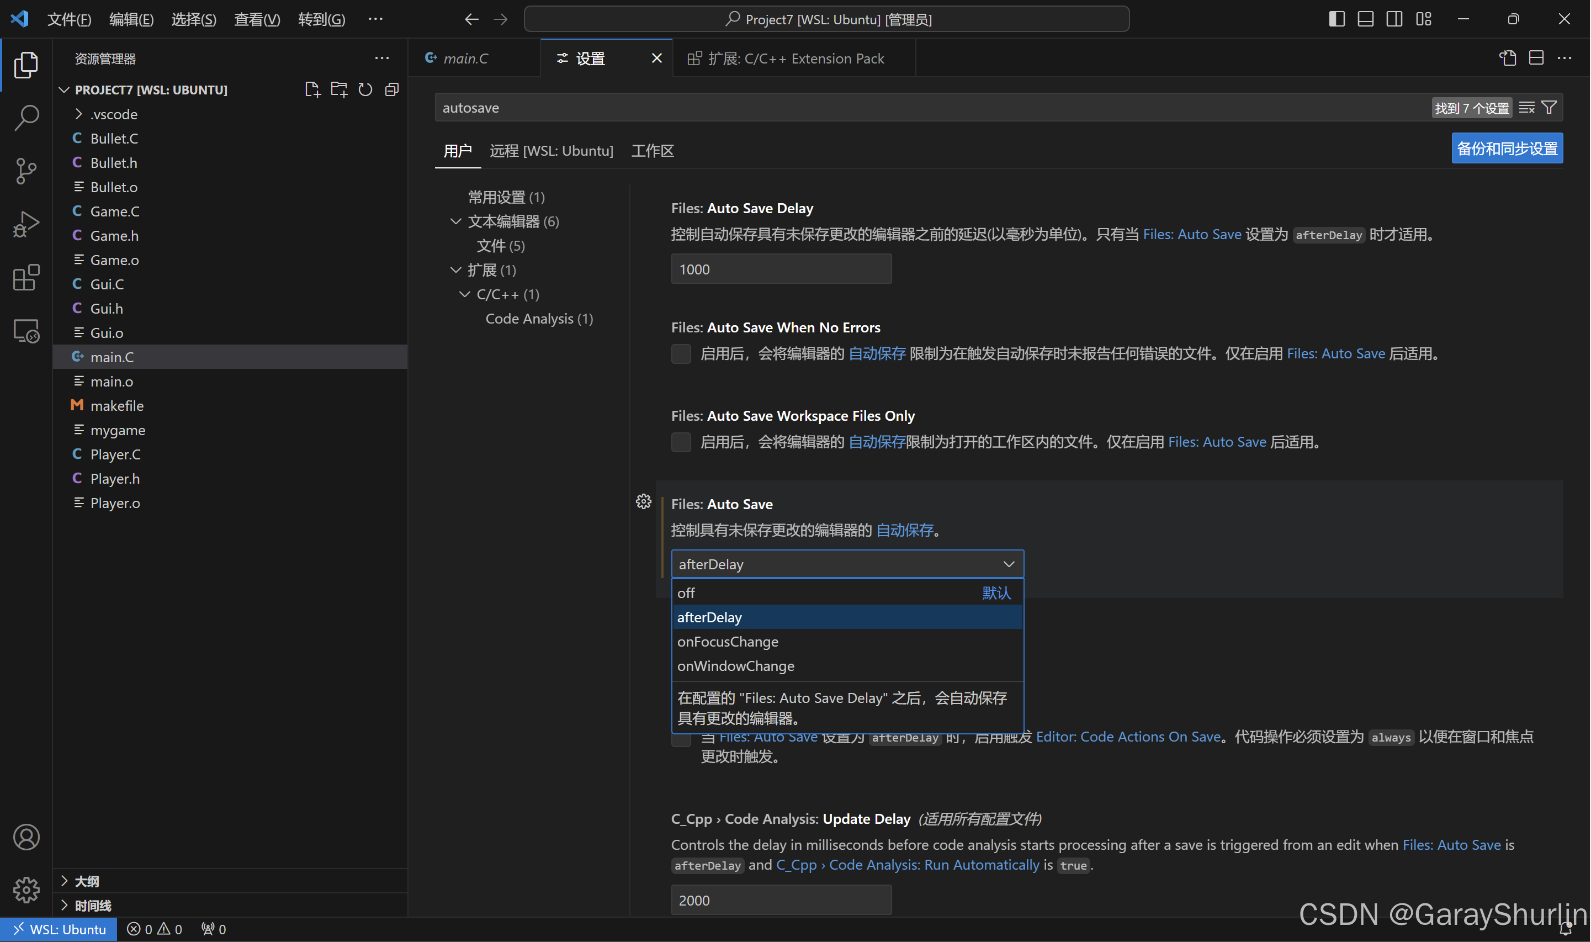Refresh the explorer file list
This screenshot has height=942, width=1591.
pyautogui.click(x=365, y=89)
